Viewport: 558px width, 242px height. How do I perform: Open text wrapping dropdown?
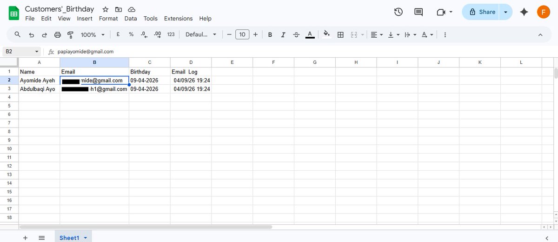410,34
